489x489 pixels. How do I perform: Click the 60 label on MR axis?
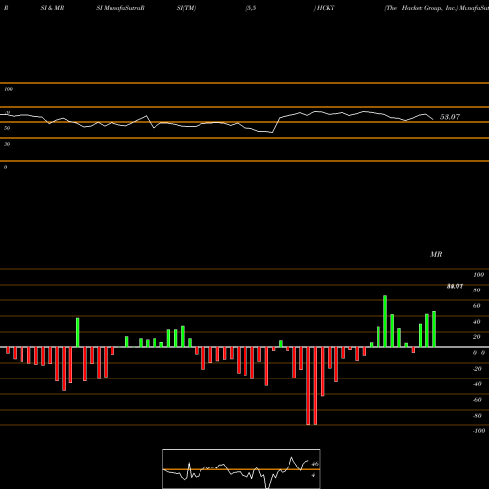tap(477, 306)
